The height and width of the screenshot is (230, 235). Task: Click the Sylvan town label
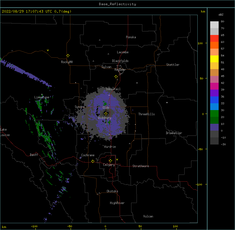click(106, 67)
